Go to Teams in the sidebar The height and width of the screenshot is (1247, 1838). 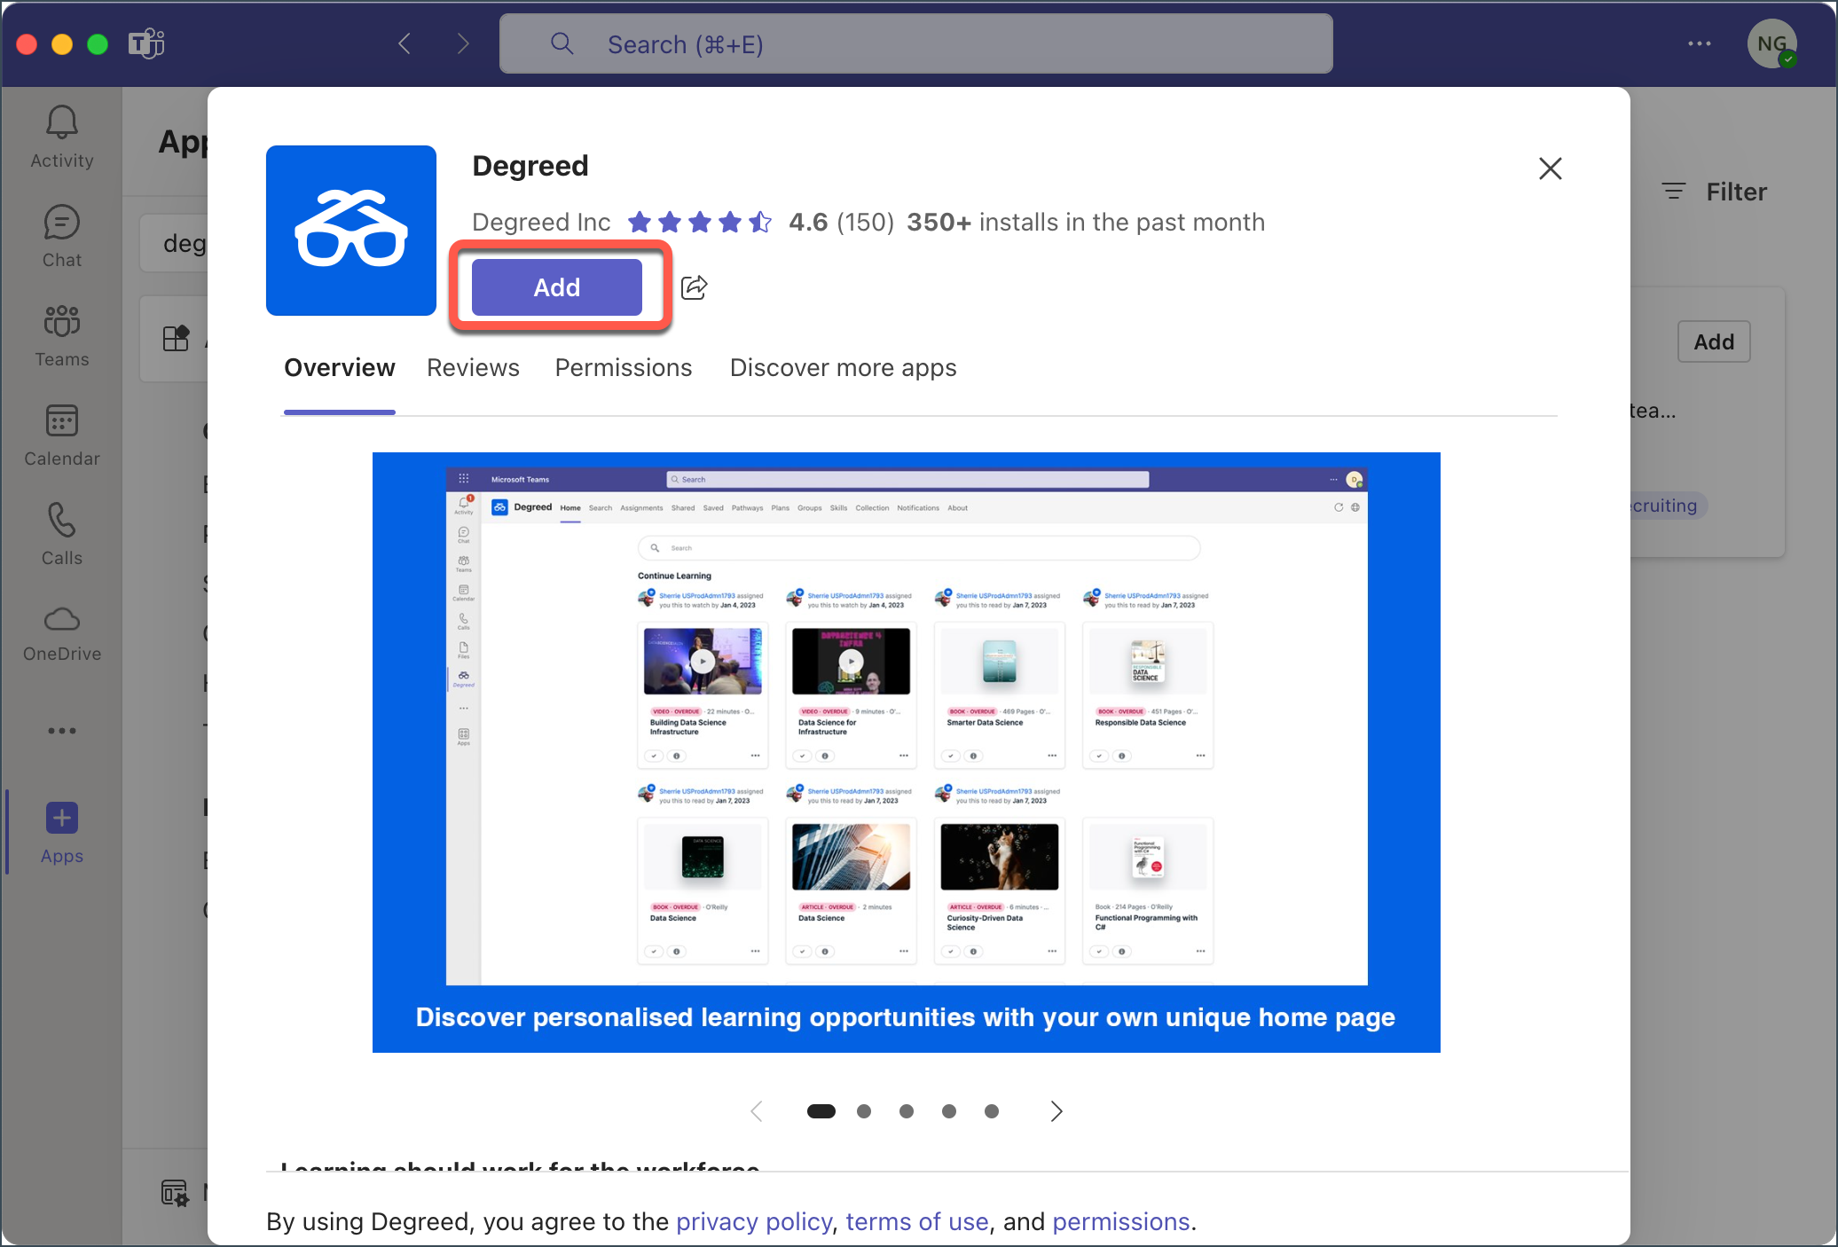[x=61, y=335]
